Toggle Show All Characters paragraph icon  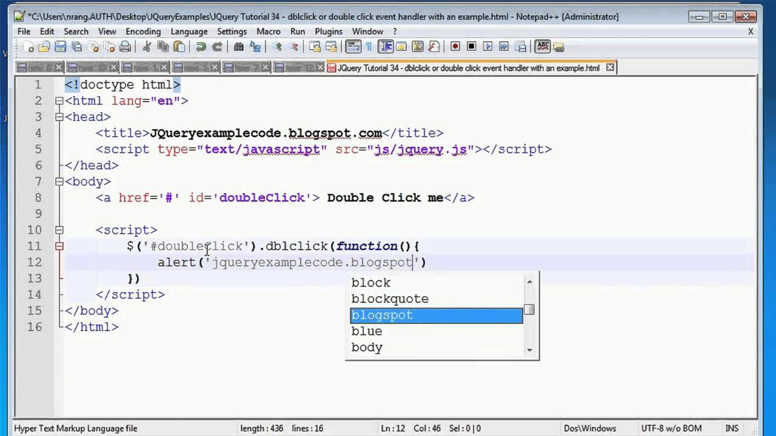coord(369,47)
